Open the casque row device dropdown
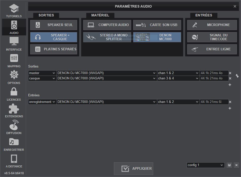The width and height of the screenshot is (241, 177). tap(107, 78)
